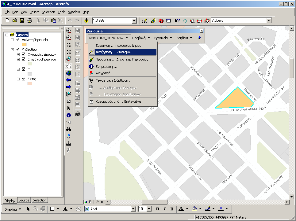Choose Καθαρισμός από τα Επιλεγμένα
This screenshot has height=221, width=296.
click(122, 101)
